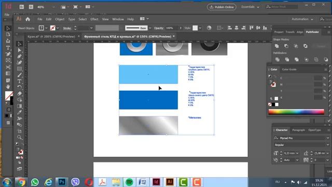Select the Illustrator Type tool
Screen dimensions: 332x187
(19, 81)
